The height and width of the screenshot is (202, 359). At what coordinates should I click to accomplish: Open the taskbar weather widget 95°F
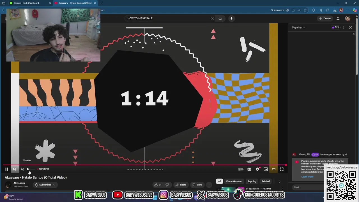13,198
